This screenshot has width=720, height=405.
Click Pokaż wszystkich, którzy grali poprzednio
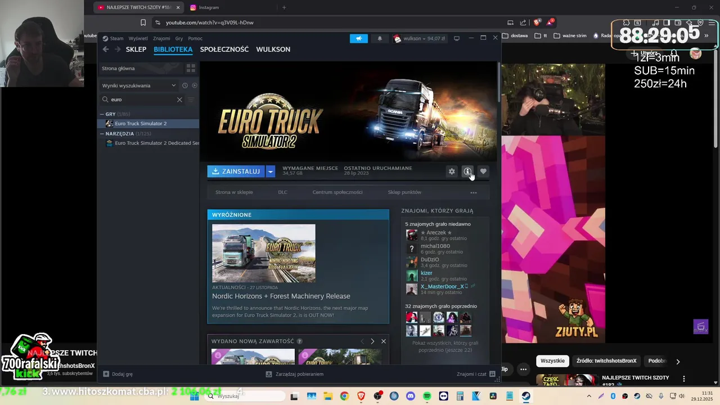pyautogui.click(x=445, y=346)
